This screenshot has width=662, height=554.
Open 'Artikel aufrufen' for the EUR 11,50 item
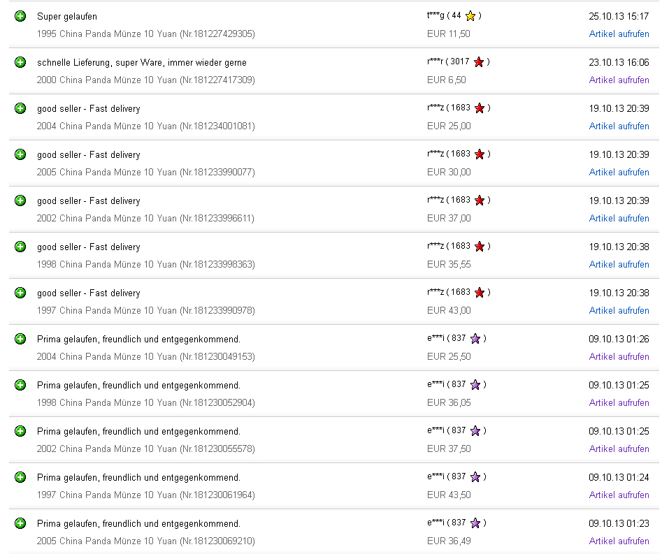pos(619,34)
